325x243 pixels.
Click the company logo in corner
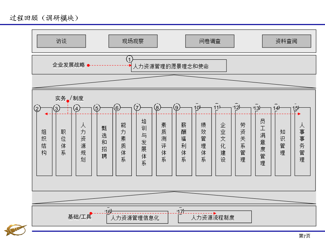(x=15, y=230)
